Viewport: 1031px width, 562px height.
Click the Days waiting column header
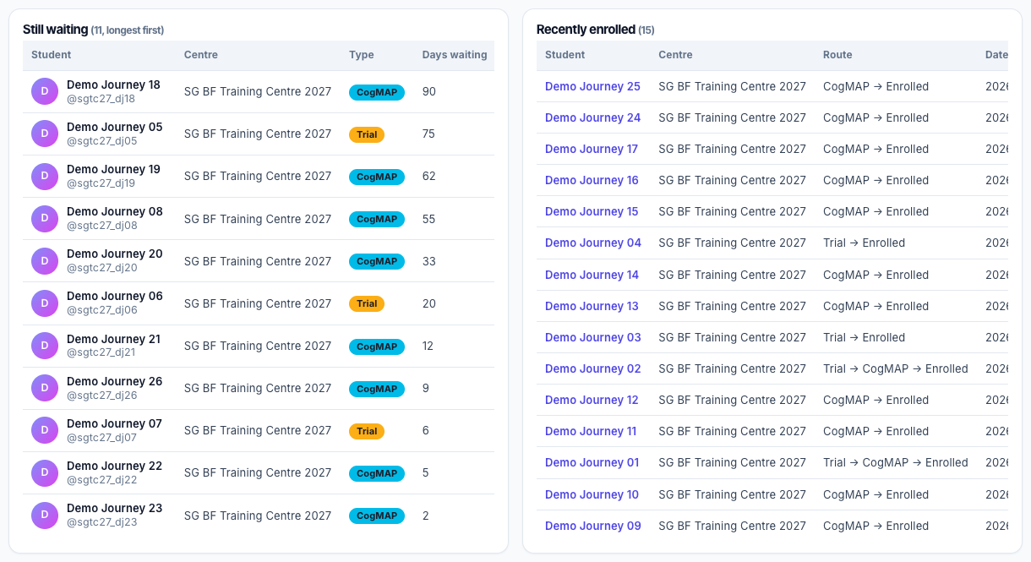455,55
